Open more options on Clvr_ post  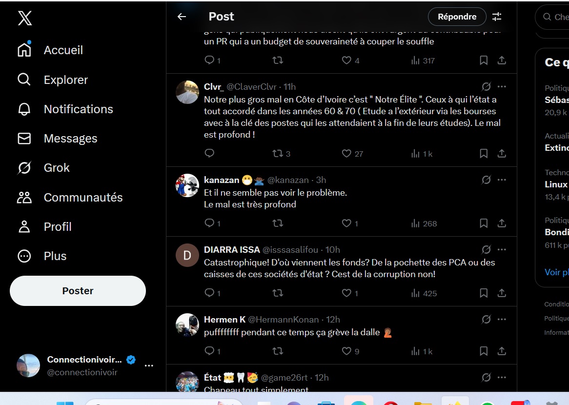(502, 86)
